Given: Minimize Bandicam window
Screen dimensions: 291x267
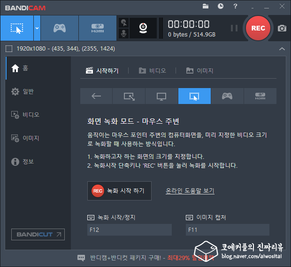Looking at the screenshot, I should (x=267, y=8).
